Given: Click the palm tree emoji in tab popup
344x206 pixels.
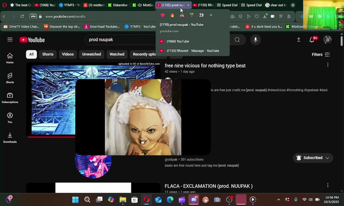Looking at the screenshot, I should coord(192,15).
